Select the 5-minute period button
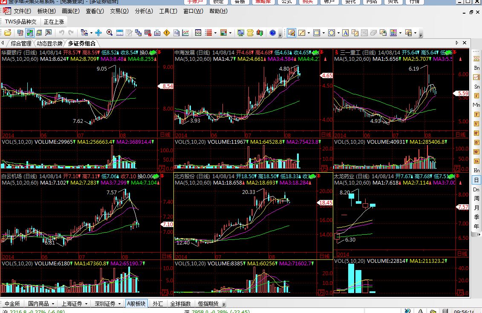Image resolution: width=482 pixels, height=313 pixels. (x=476, y=124)
